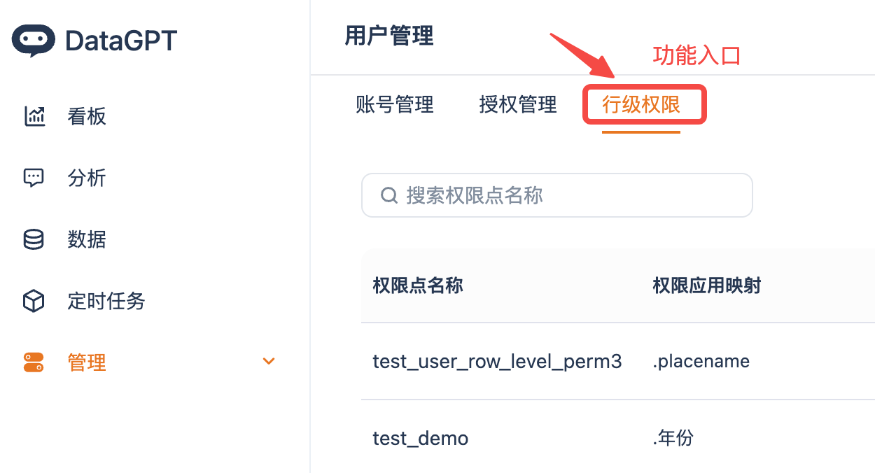Collapse the 管理 menu chevron
The height and width of the screenshot is (473, 875).
tap(269, 362)
